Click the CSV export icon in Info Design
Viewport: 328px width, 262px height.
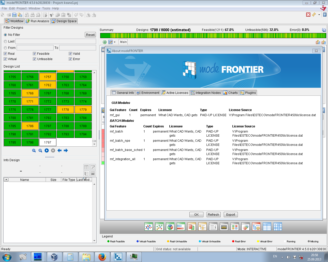(93, 173)
